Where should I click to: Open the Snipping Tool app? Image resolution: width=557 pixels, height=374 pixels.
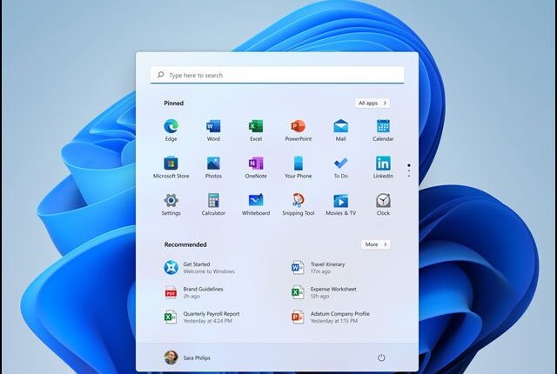[x=299, y=201]
